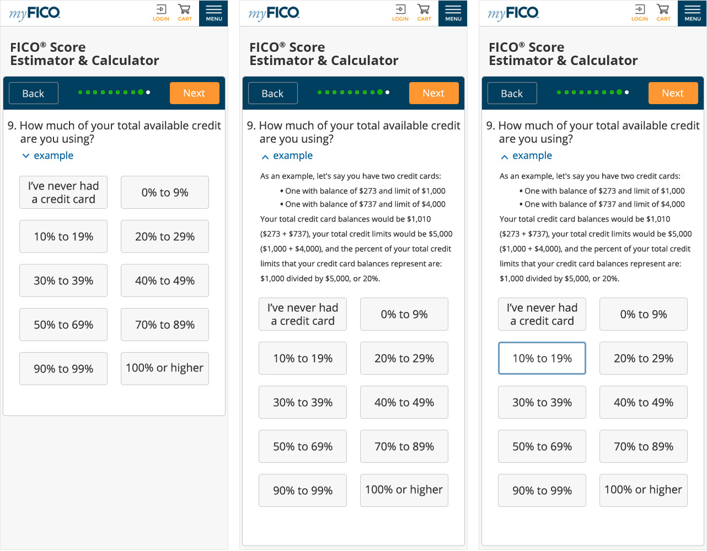707x551 pixels.
Task: Select the '100% or higher' option
Action: point(164,369)
